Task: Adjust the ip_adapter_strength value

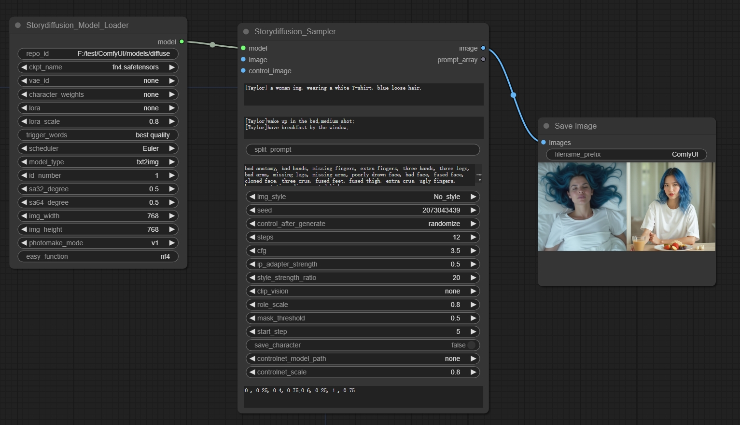Action: pyautogui.click(x=363, y=264)
